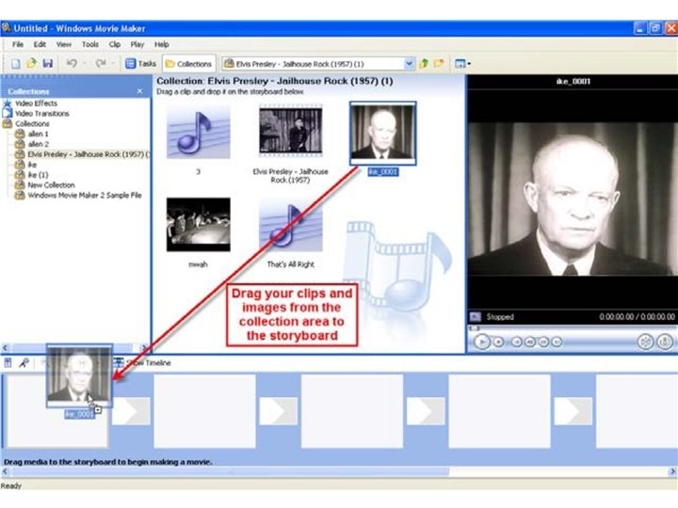The image size is (678, 508).
Task: Play the preview monitor clip
Action: pos(482,341)
